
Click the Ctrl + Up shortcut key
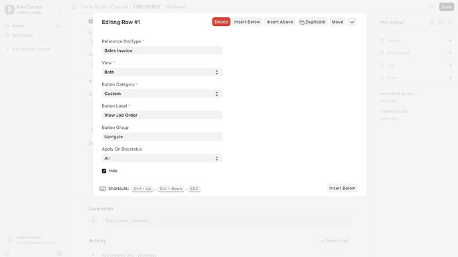pyautogui.click(x=142, y=189)
